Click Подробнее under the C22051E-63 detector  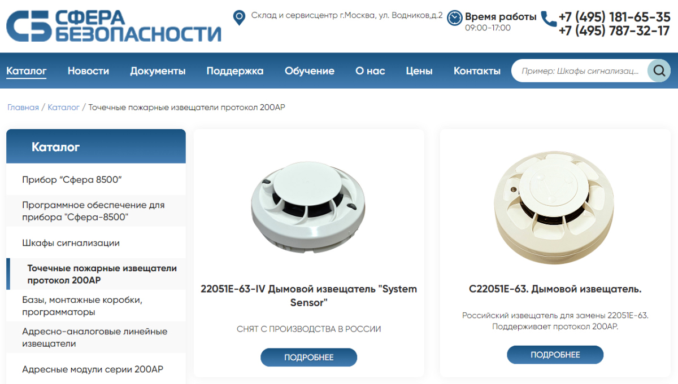tap(555, 355)
